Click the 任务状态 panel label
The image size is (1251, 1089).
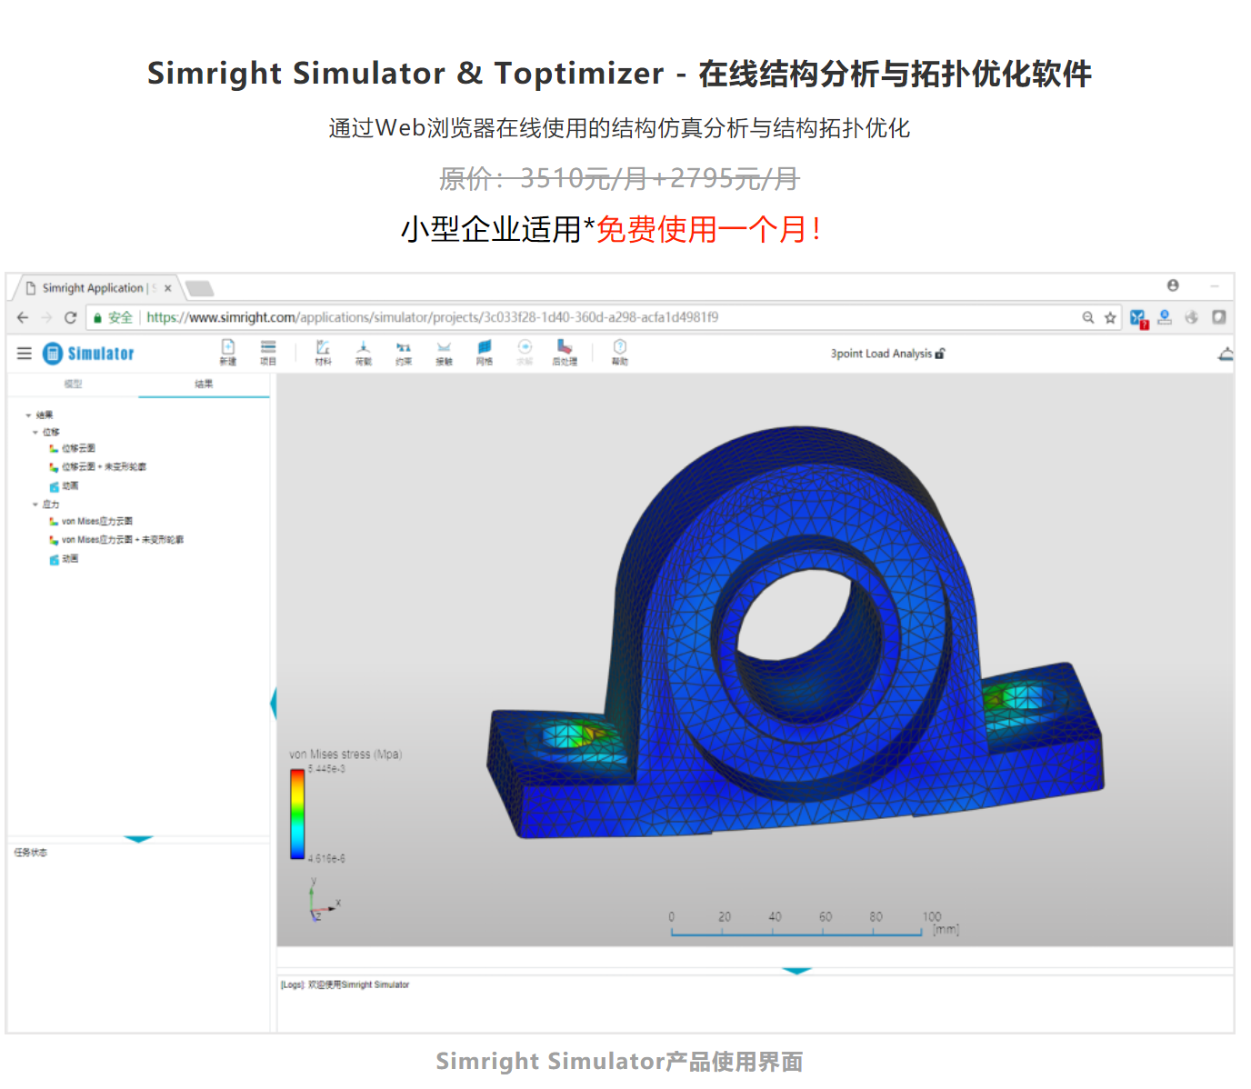(31, 853)
